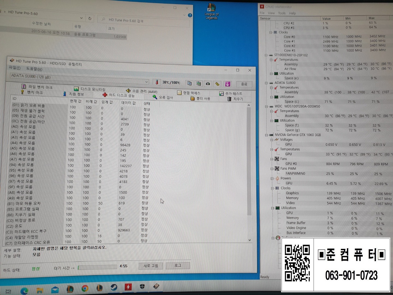
Task: Open the 추가 테스트 tab
Action: point(231,94)
